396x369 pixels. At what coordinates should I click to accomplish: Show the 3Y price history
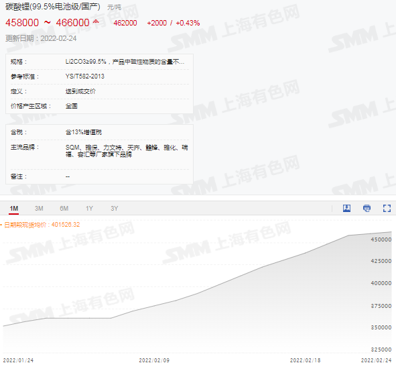[114, 209]
